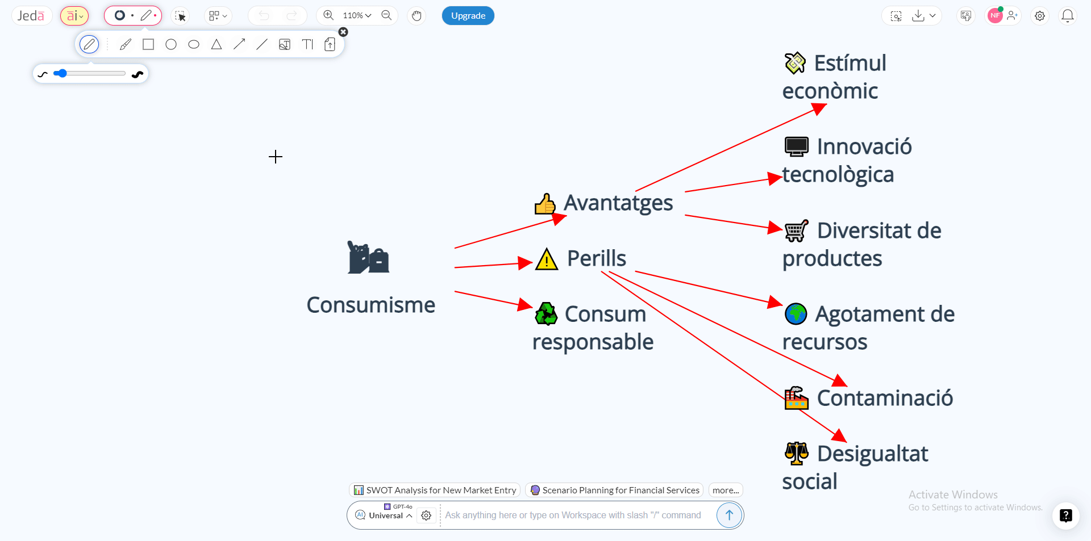This screenshot has width=1091, height=541.
Task: Select the arrow line tool
Action: [239, 44]
